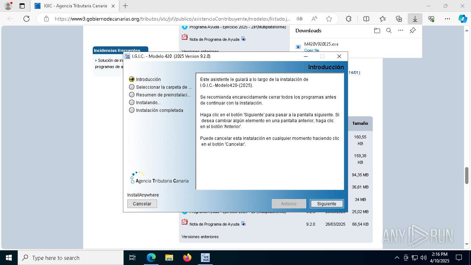View site information lock icon
The image size is (471, 265).
(46, 19)
